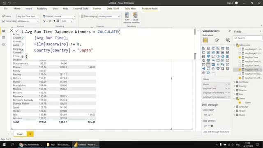Apply currency format with the dollar icon

coord(44,21)
